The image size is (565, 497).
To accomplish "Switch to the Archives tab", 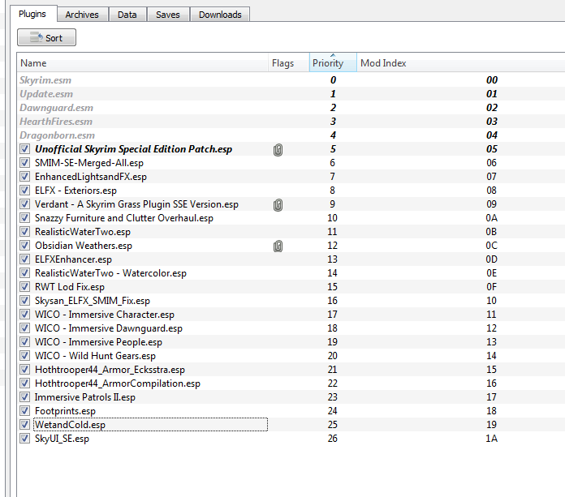I will tap(82, 15).
